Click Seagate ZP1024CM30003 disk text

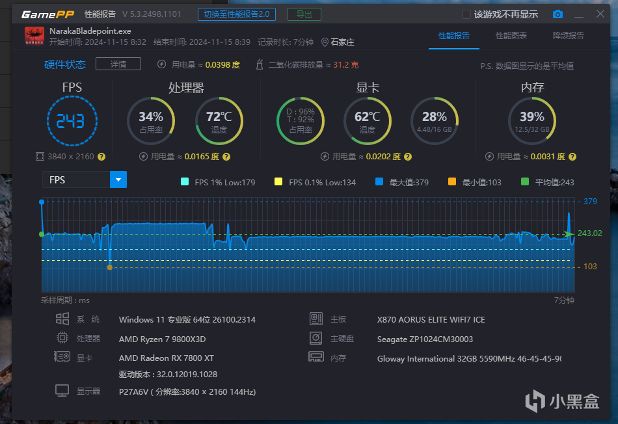point(425,339)
